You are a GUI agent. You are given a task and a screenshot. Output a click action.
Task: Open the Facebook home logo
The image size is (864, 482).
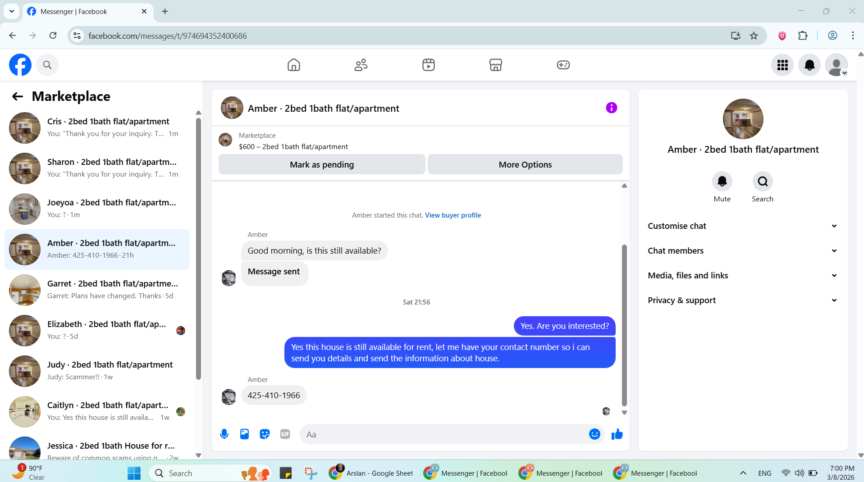[x=20, y=65]
